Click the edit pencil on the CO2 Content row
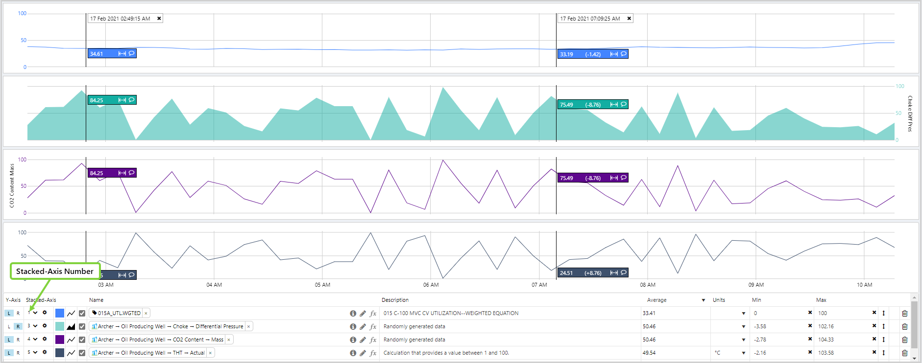Viewport: 922px width, 363px height. coord(363,340)
